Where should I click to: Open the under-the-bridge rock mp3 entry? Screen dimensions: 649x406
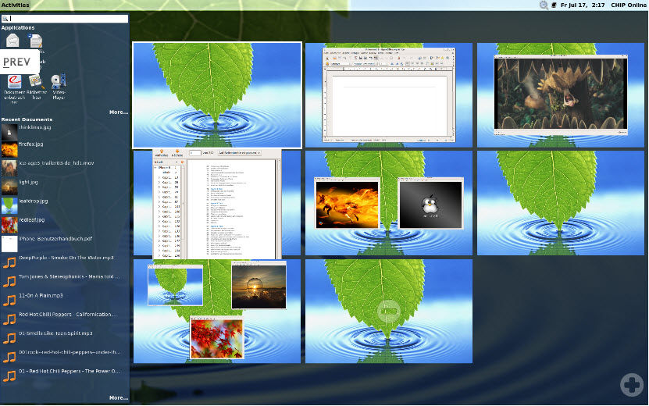[61, 358]
